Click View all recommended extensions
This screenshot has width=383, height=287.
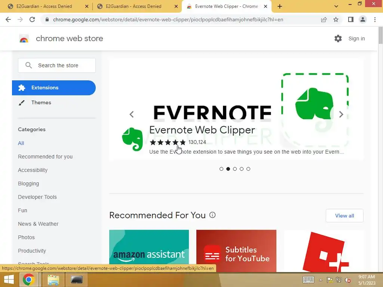tap(344, 216)
